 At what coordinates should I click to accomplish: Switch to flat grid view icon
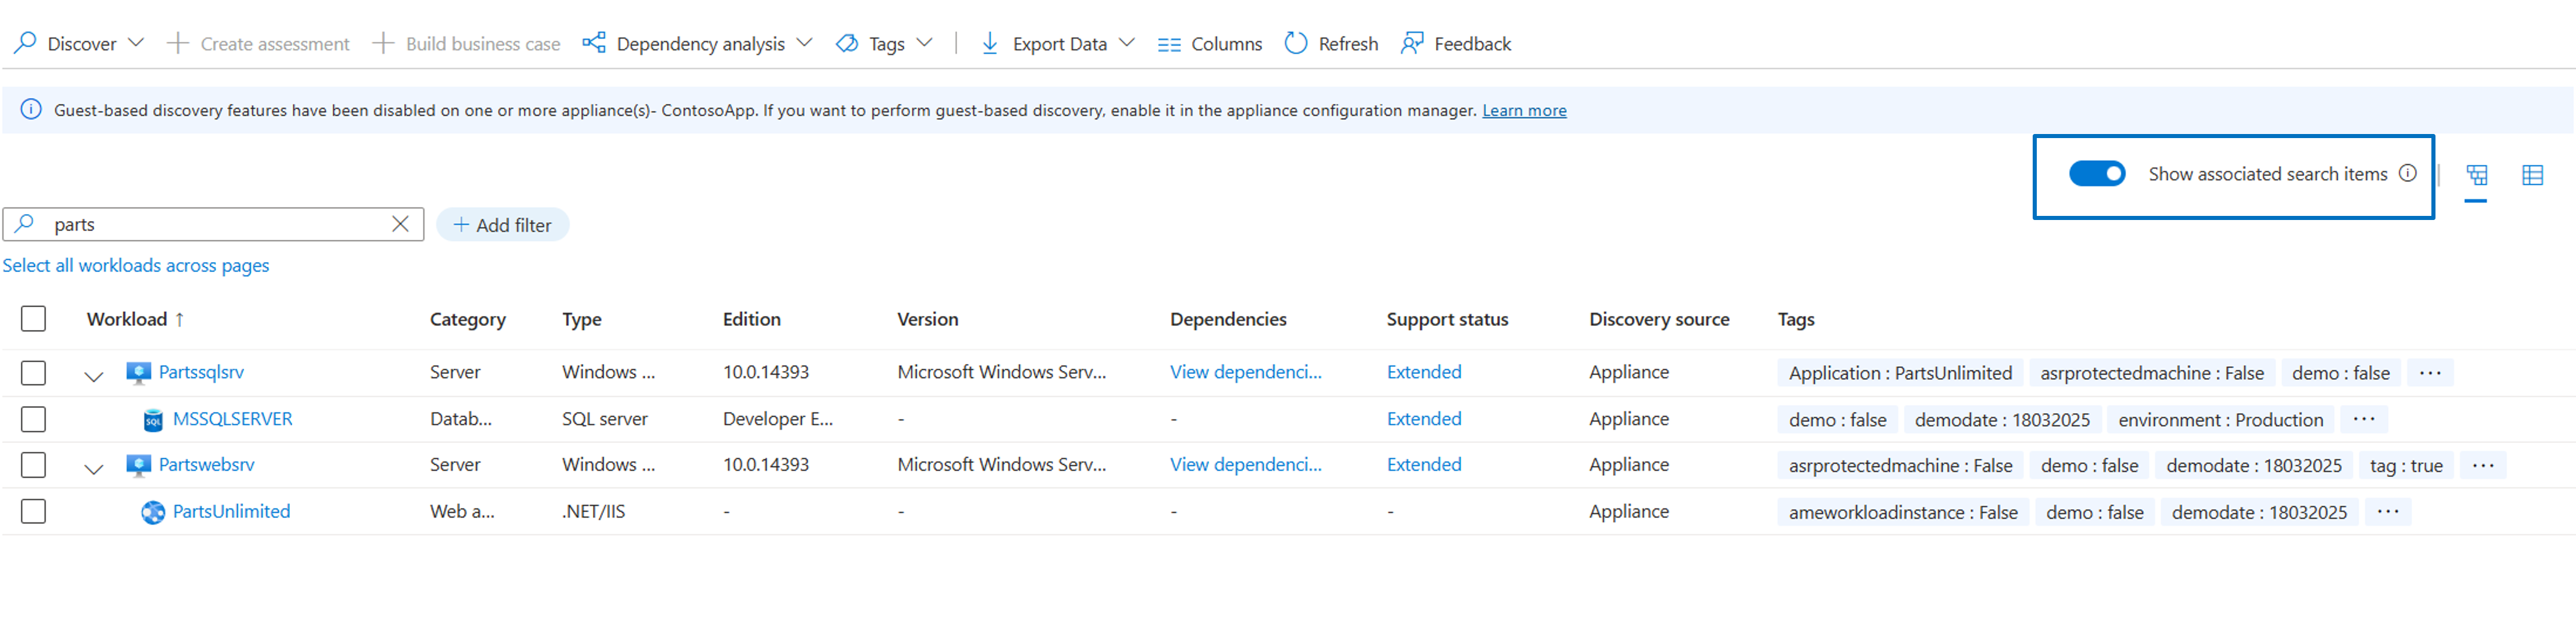2532,175
